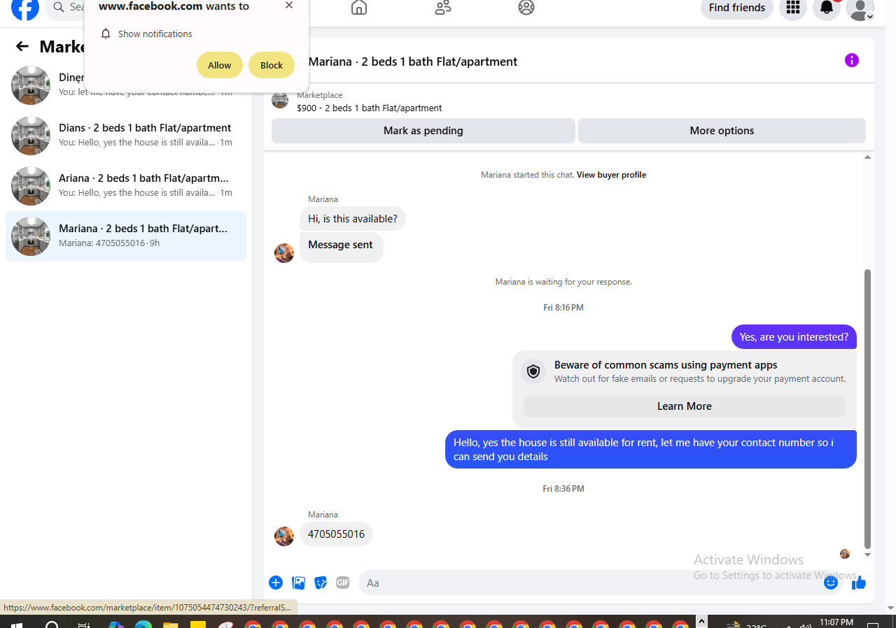Click the listing thumbnail next to Marketplace label

(x=280, y=101)
